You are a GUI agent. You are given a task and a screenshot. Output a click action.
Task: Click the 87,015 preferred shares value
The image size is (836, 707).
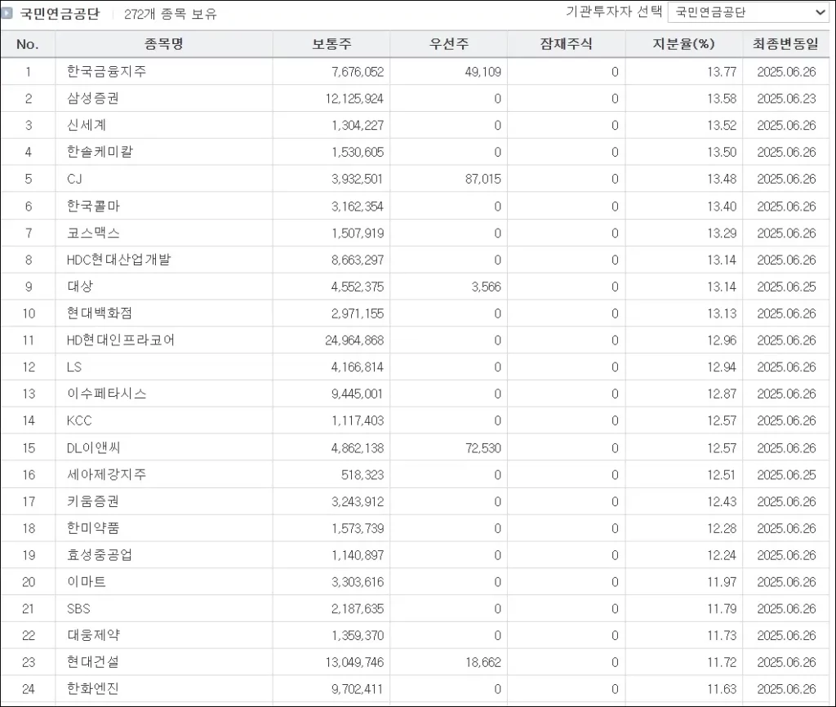point(482,179)
